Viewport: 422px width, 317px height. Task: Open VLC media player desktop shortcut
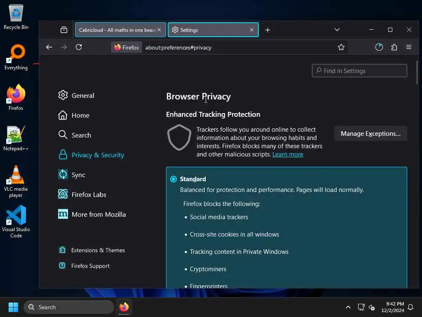pyautogui.click(x=16, y=182)
